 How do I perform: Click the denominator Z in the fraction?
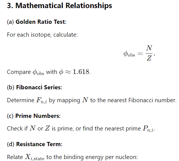[x=149, y=58]
